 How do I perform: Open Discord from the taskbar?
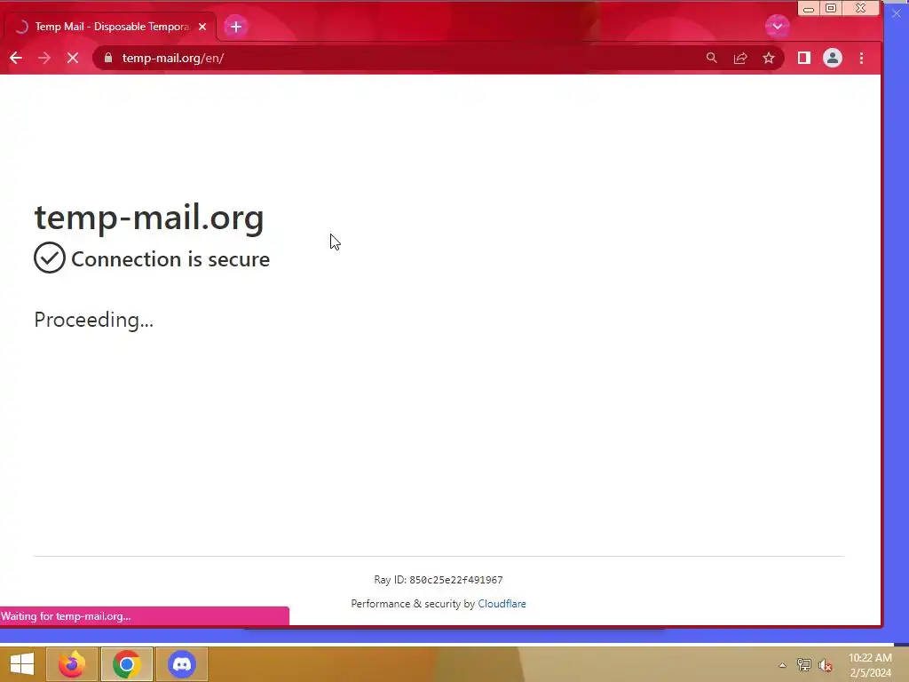click(x=181, y=664)
